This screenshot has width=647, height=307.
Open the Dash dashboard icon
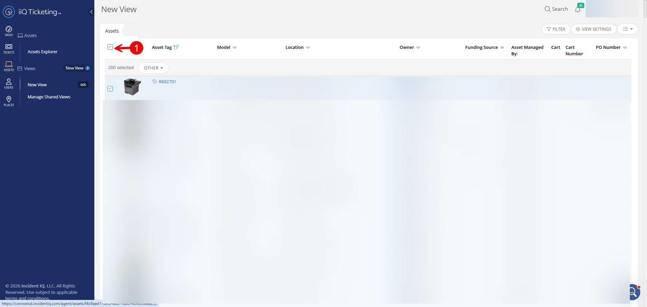[x=9, y=31]
